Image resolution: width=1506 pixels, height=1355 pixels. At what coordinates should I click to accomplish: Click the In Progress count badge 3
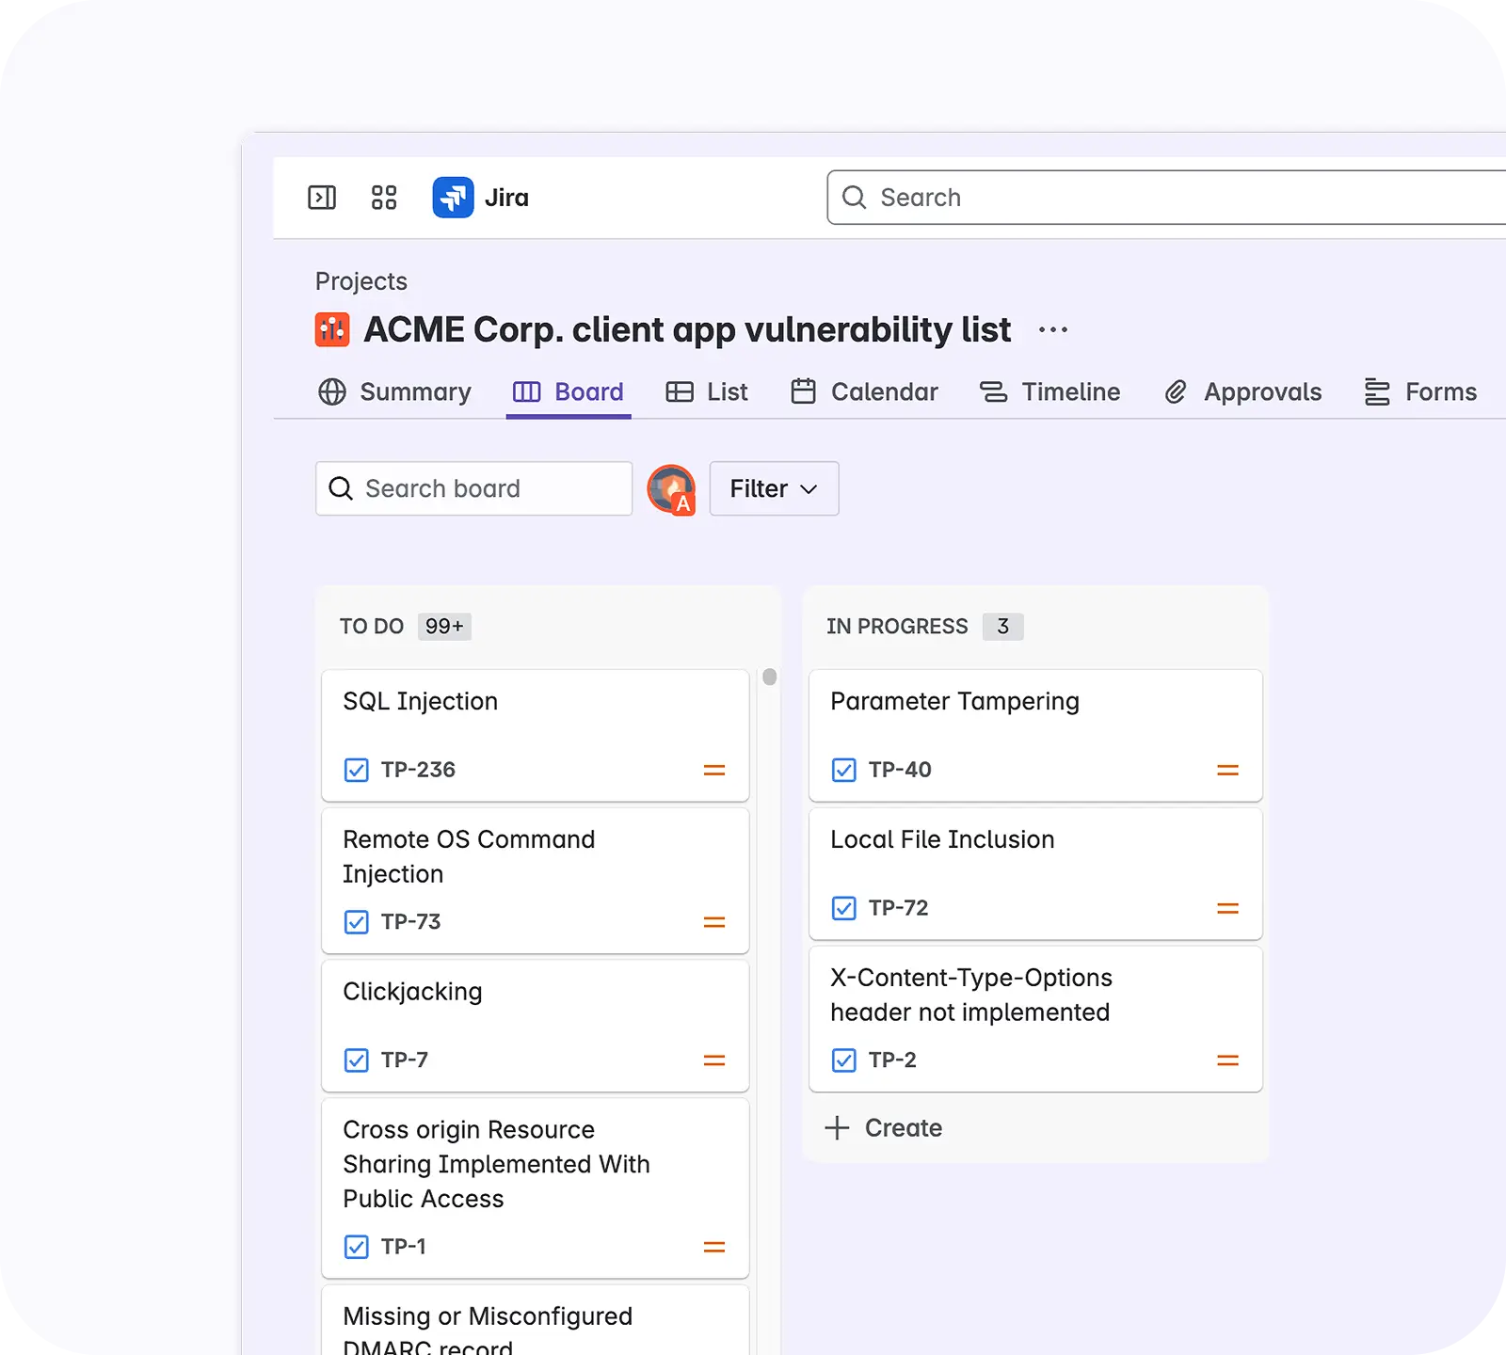pos(1003,627)
